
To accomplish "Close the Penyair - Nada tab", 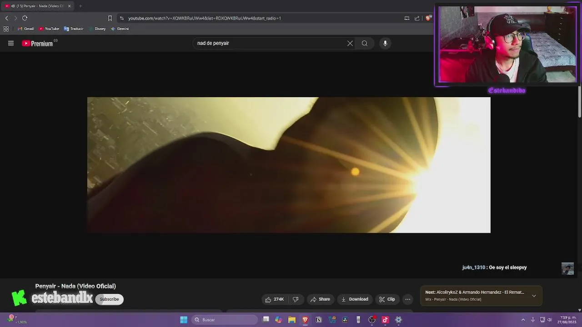I will click(x=69, y=6).
